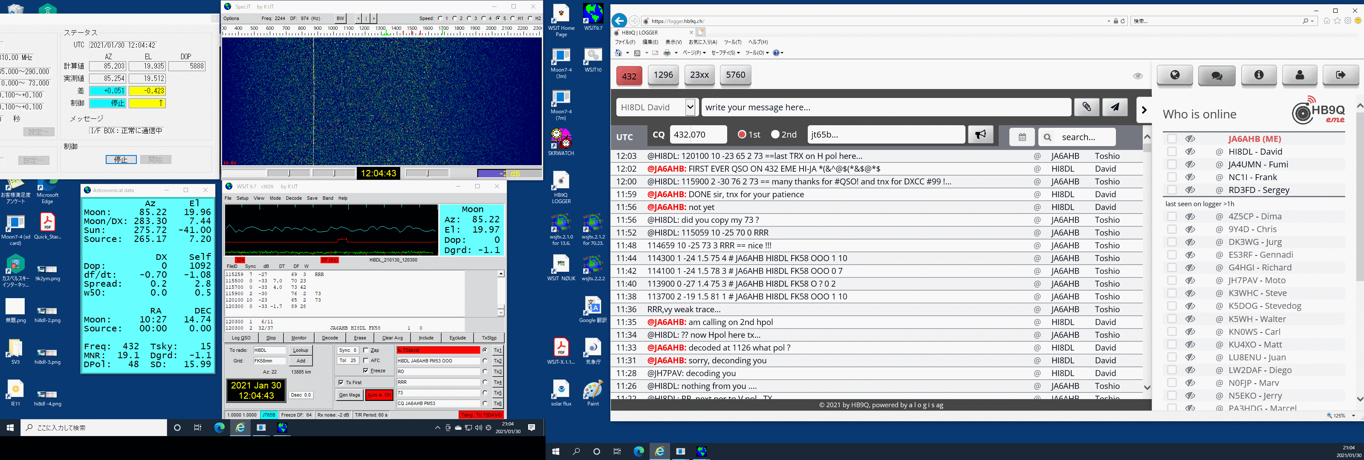
Task: Select the 2nd period radio button
Action: pos(775,135)
